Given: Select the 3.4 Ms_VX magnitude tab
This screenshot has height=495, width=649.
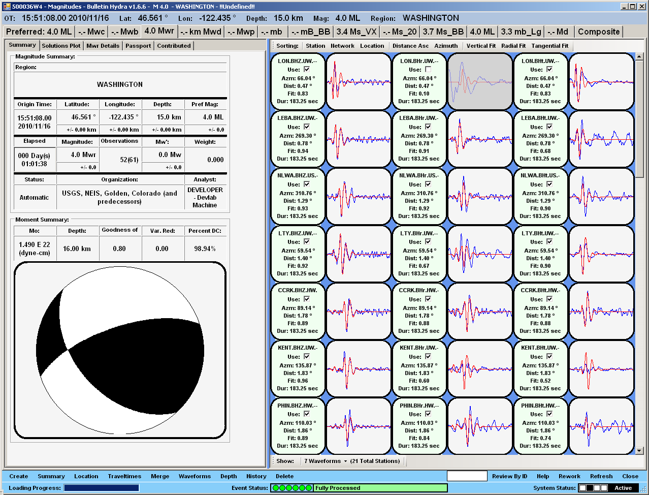Looking at the screenshot, I should [x=356, y=32].
